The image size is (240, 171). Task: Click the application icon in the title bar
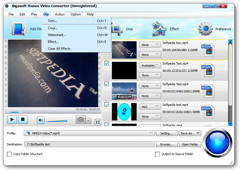pyautogui.click(x=7, y=6)
